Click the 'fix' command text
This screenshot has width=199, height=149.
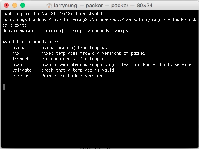point(16,53)
